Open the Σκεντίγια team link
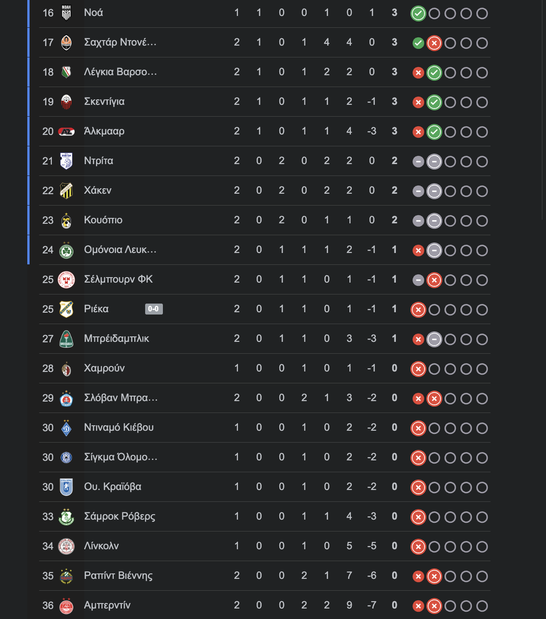Screen dimensions: 546x619 (104, 102)
